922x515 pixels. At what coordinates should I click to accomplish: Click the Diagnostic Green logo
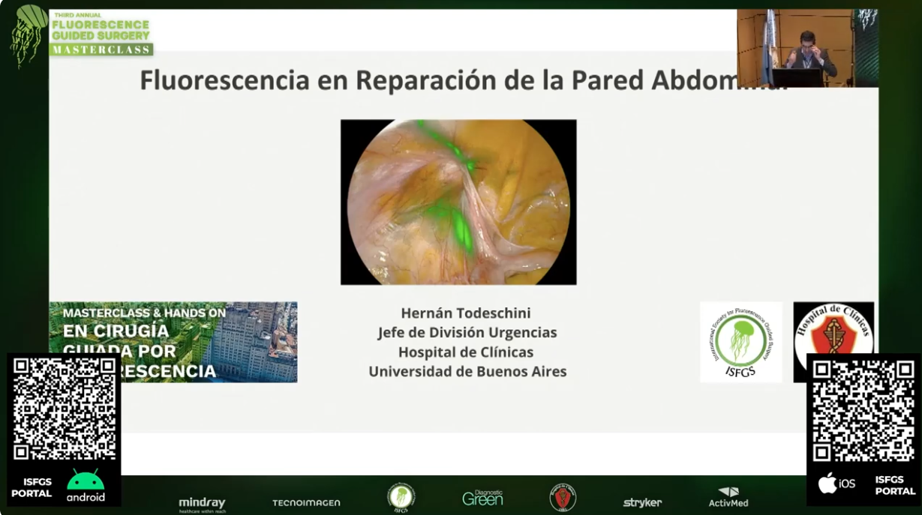point(482,498)
